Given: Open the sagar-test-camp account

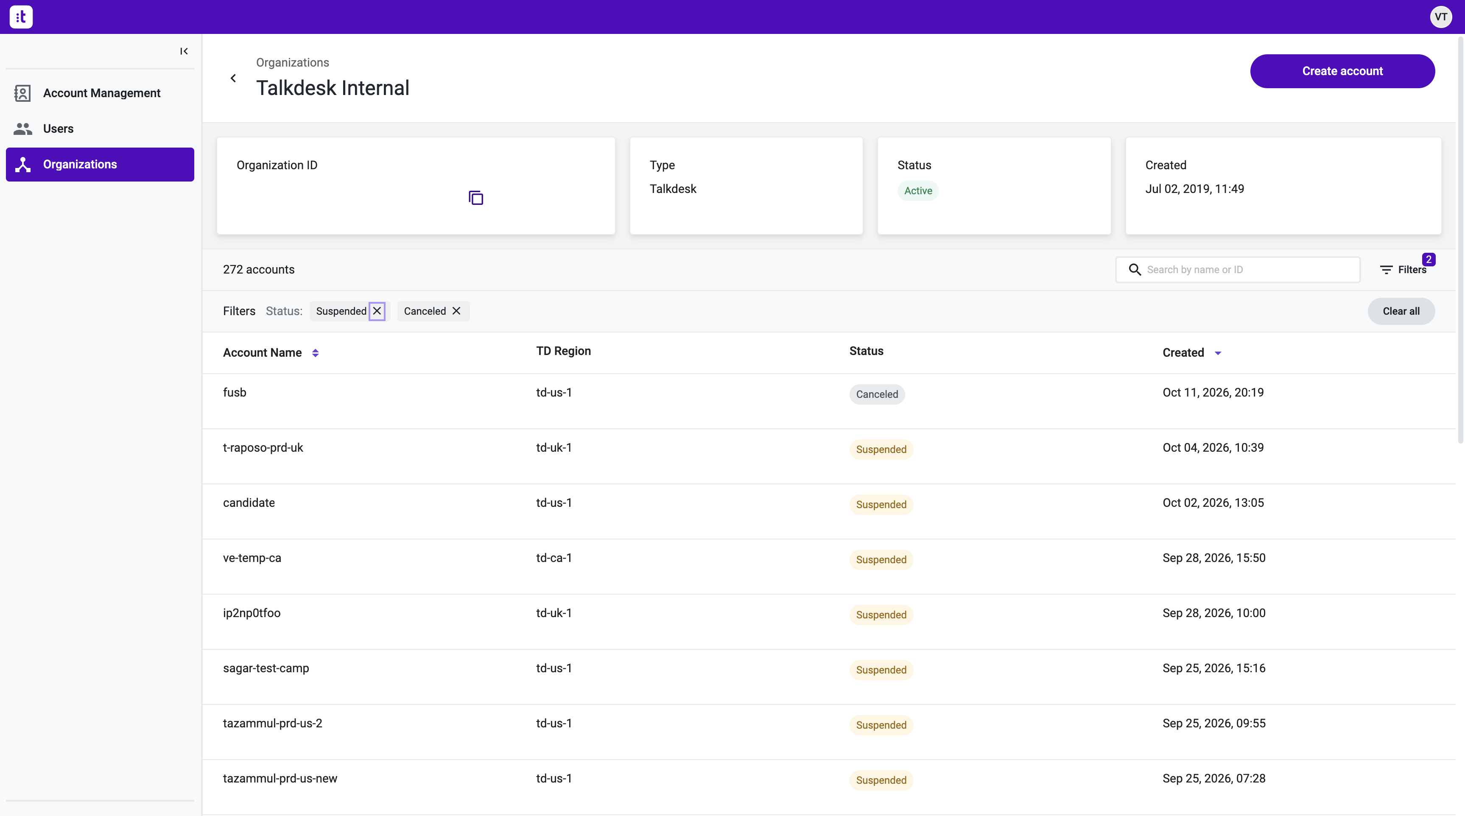Looking at the screenshot, I should pos(829,677).
